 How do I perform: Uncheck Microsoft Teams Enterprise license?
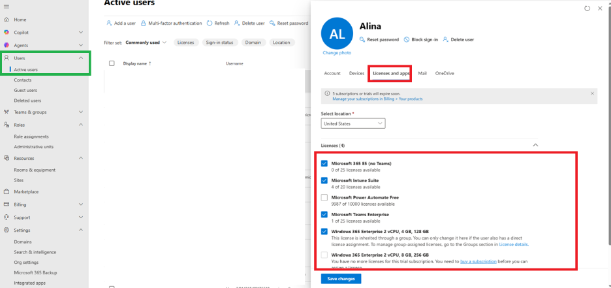324,214
